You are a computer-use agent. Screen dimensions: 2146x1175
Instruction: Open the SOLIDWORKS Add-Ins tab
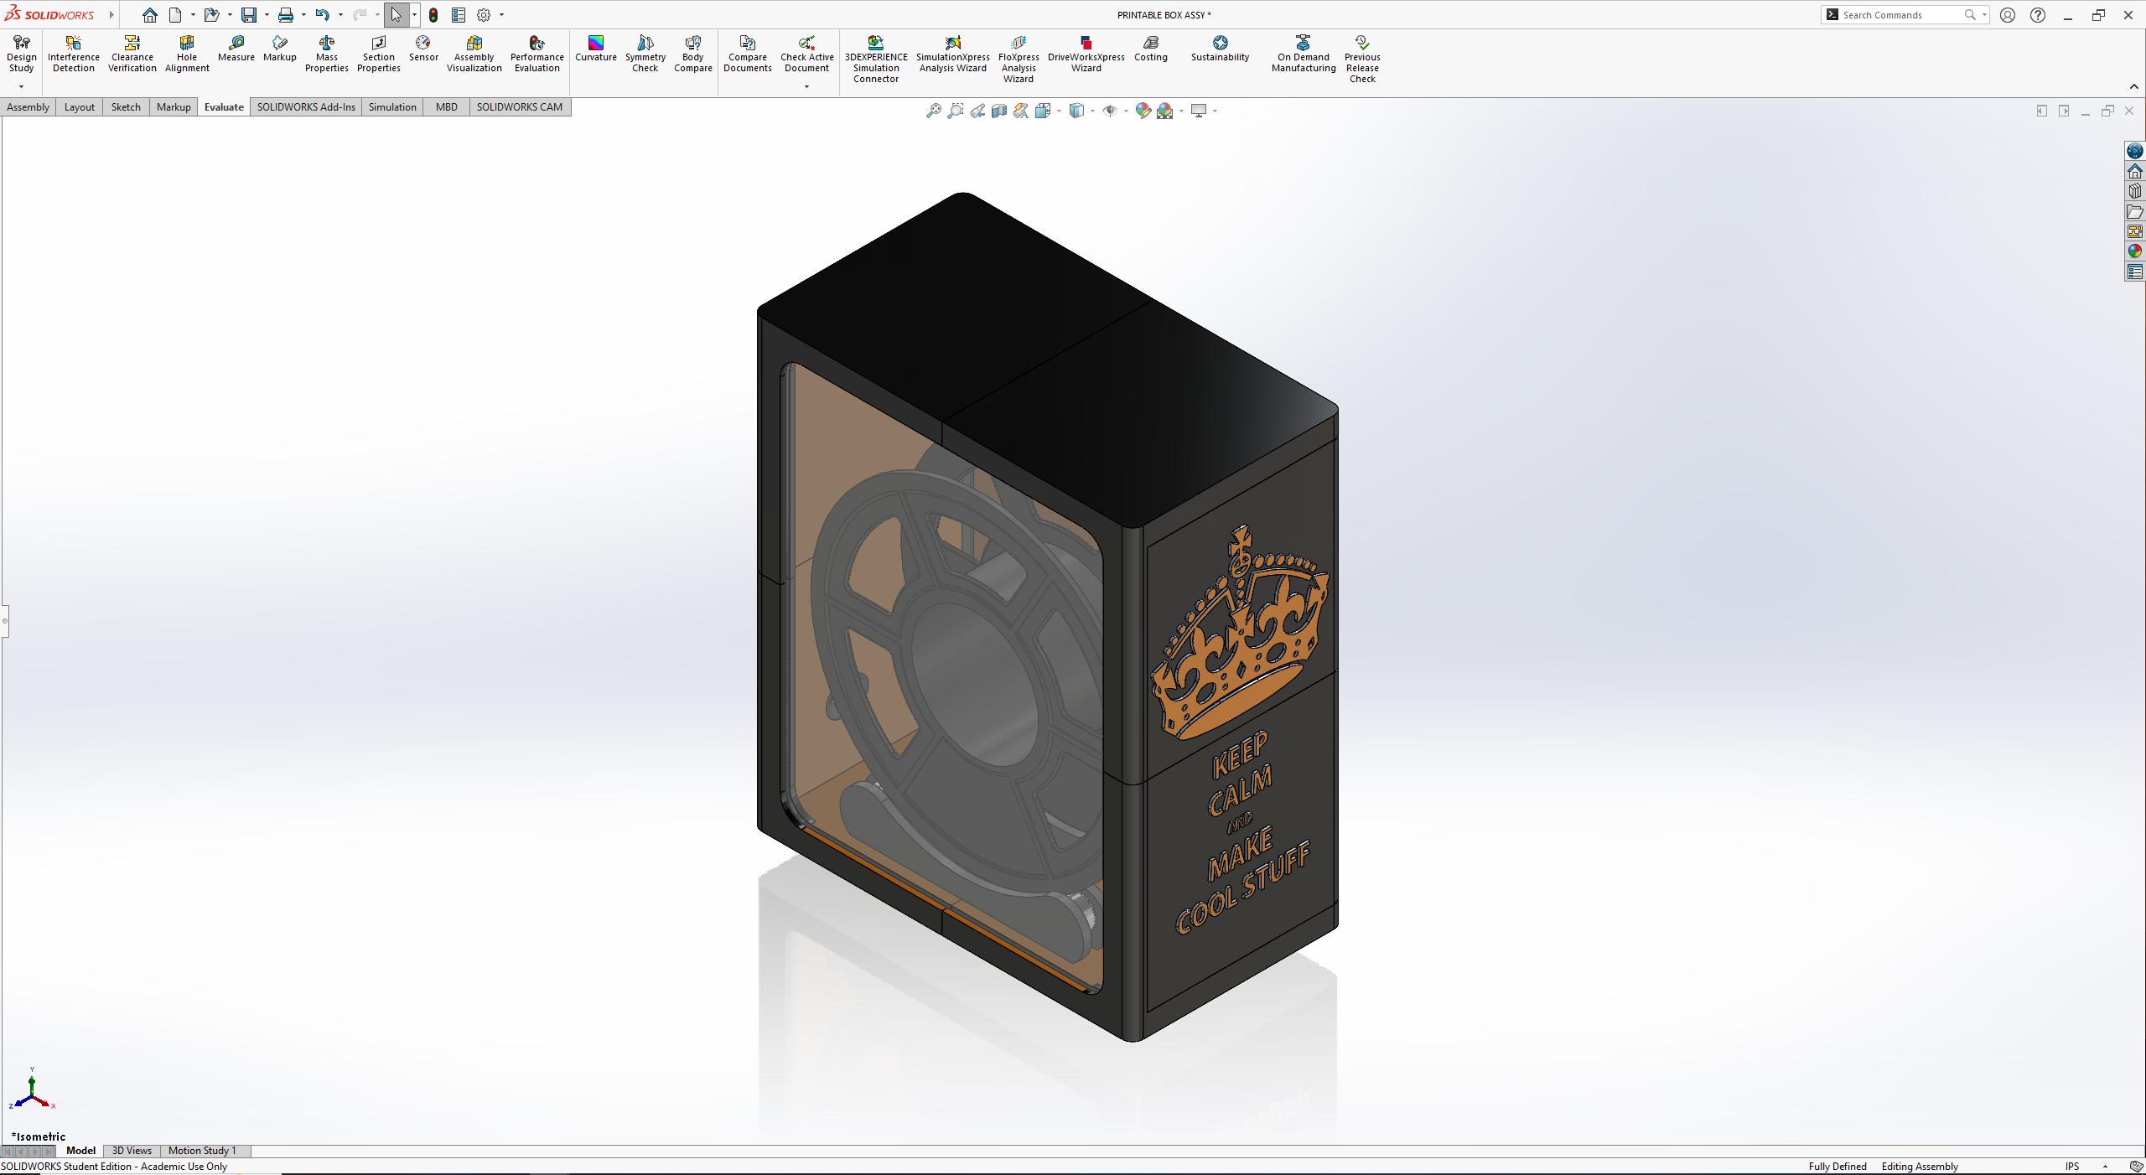(x=306, y=106)
